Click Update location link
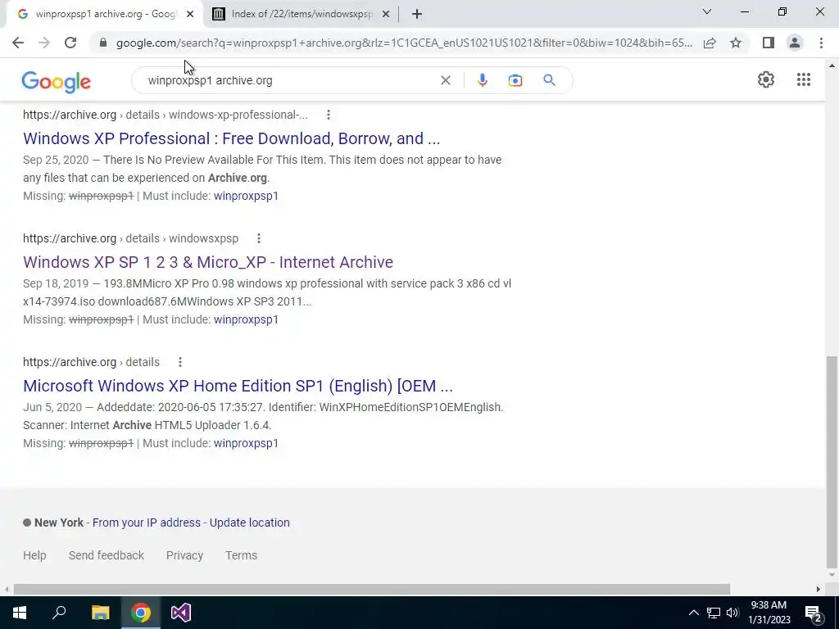The image size is (839, 629). pos(249,523)
